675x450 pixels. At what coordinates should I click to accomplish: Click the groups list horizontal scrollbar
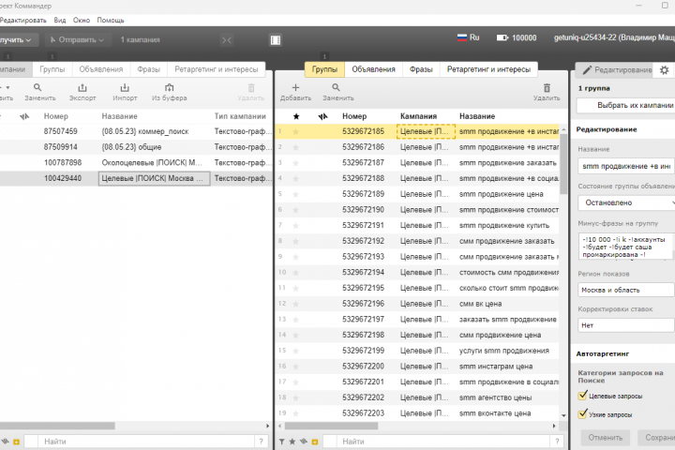coord(331,426)
